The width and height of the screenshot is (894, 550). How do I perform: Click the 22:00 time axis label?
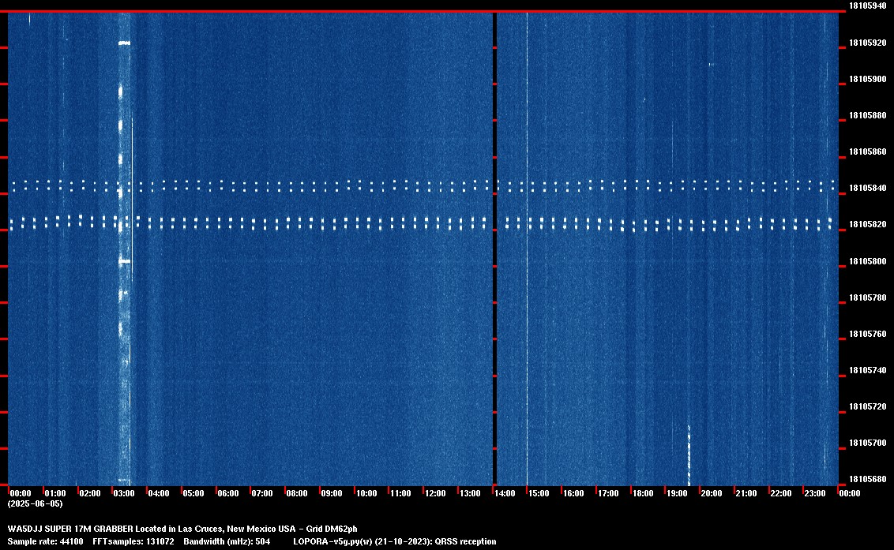point(780,493)
